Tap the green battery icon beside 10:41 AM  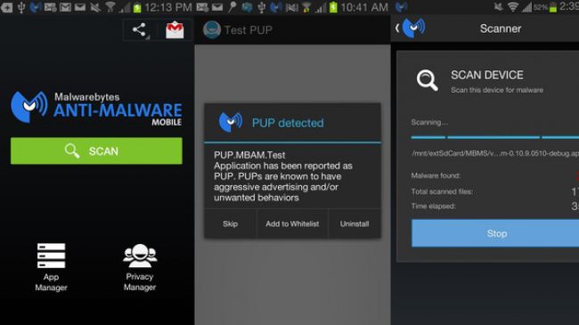click(333, 7)
